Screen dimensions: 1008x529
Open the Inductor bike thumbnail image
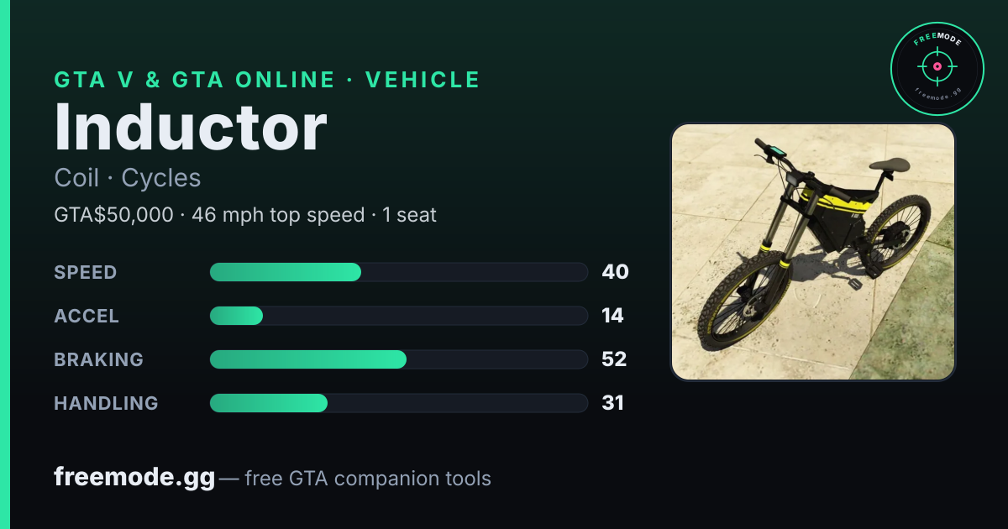(813, 252)
